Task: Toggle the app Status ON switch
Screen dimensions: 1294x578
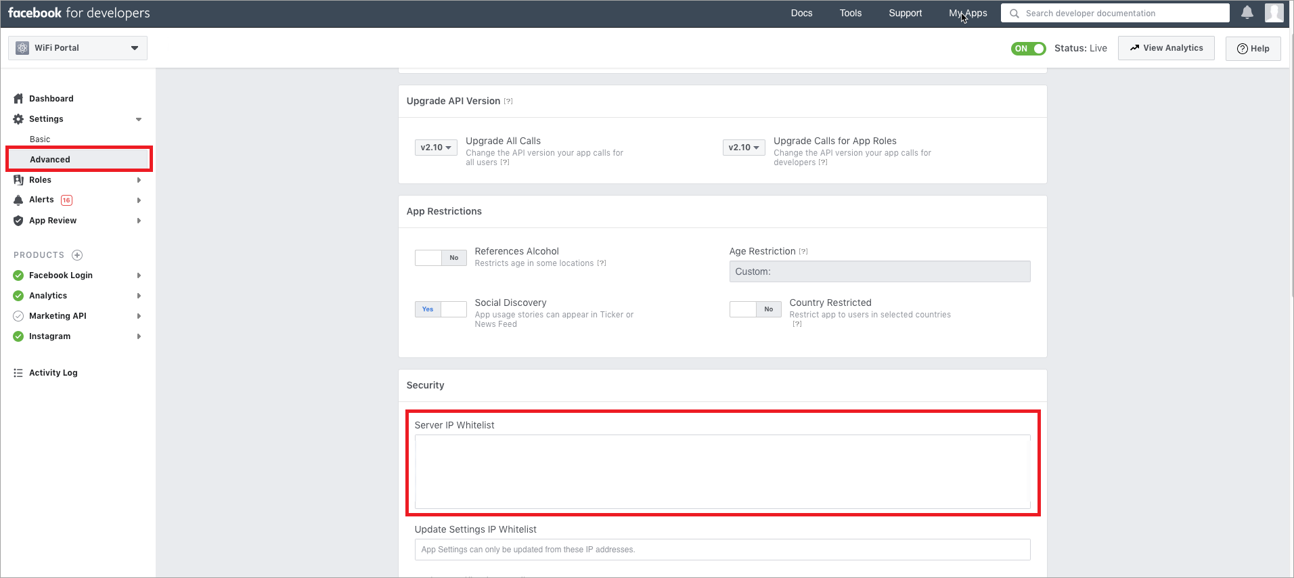Action: tap(1028, 49)
